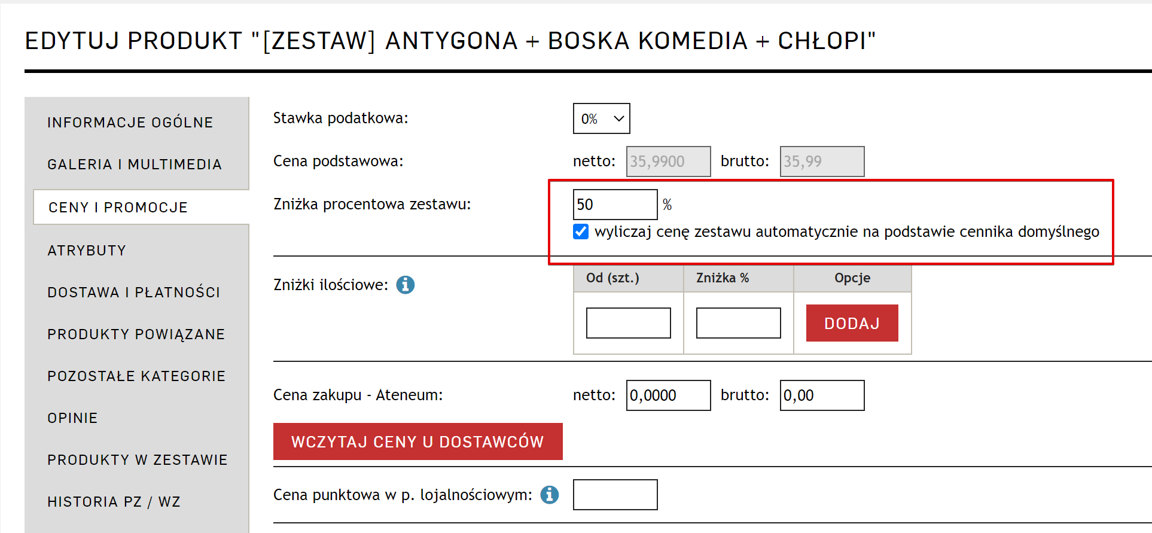
Task: Select the Ceny i promocje tab
Action: tap(118, 208)
